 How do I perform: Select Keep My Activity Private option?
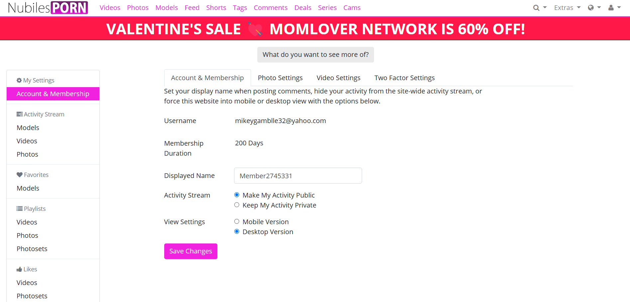(237, 205)
